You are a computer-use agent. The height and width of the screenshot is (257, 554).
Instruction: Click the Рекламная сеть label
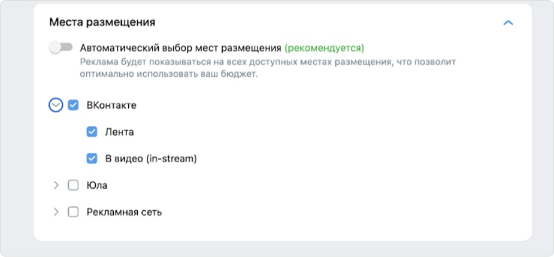pos(124,212)
